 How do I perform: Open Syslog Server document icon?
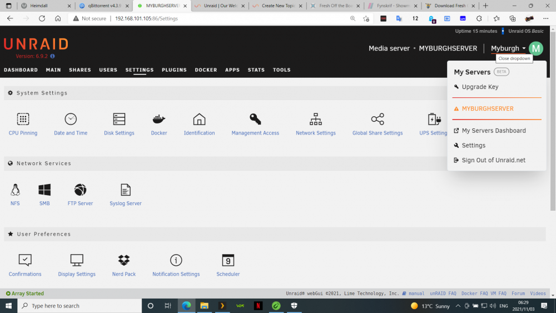(x=126, y=190)
